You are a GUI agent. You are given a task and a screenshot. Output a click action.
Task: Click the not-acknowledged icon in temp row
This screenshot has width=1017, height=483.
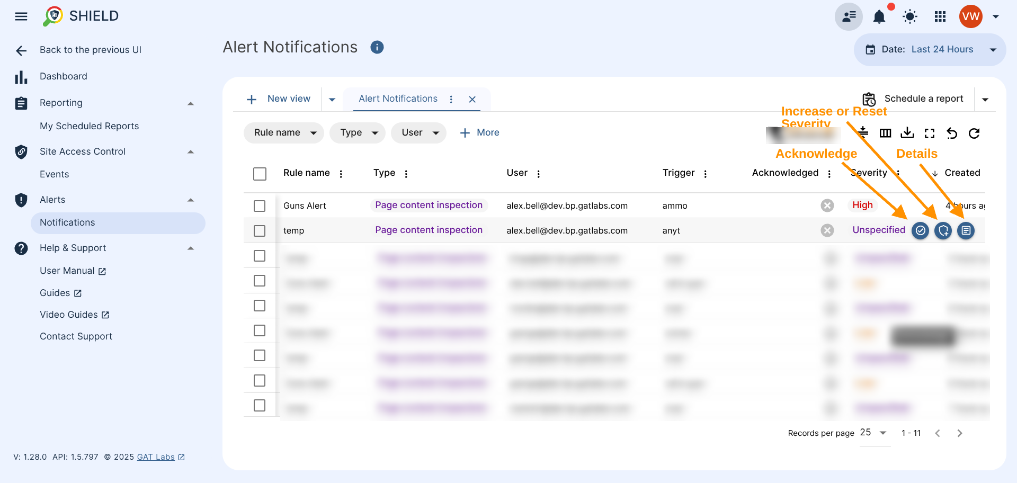(x=827, y=230)
